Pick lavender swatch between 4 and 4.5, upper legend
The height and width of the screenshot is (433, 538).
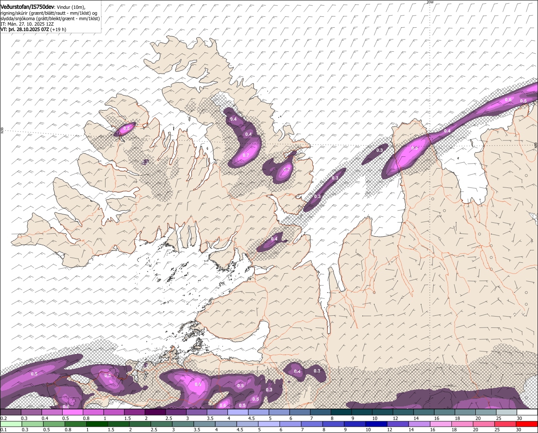click(x=238, y=412)
